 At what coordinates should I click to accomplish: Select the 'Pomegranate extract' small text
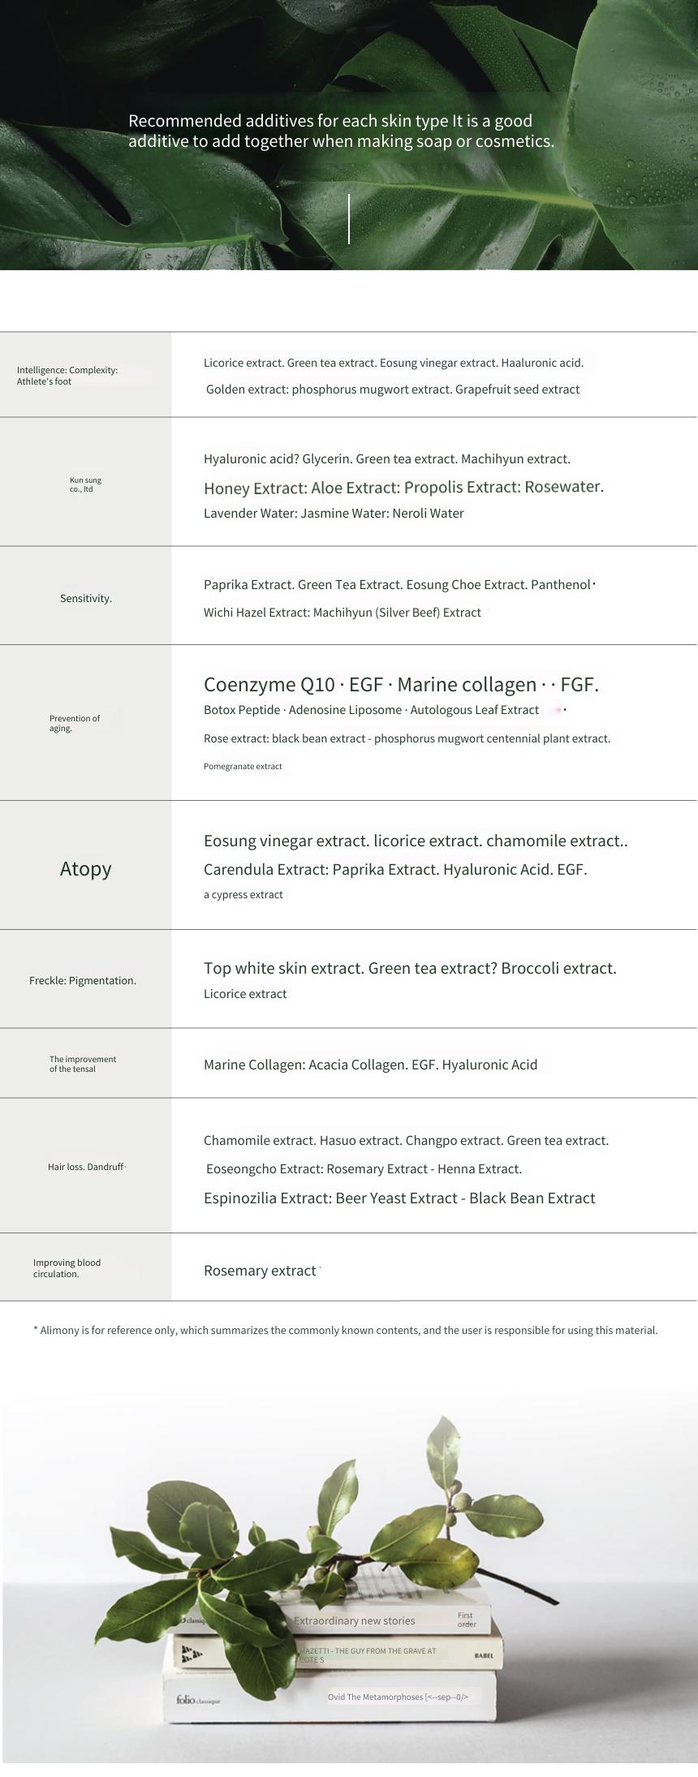coord(243,766)
